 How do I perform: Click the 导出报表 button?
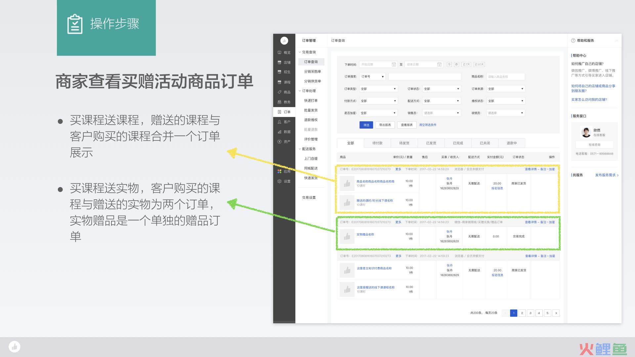[385, 125]
